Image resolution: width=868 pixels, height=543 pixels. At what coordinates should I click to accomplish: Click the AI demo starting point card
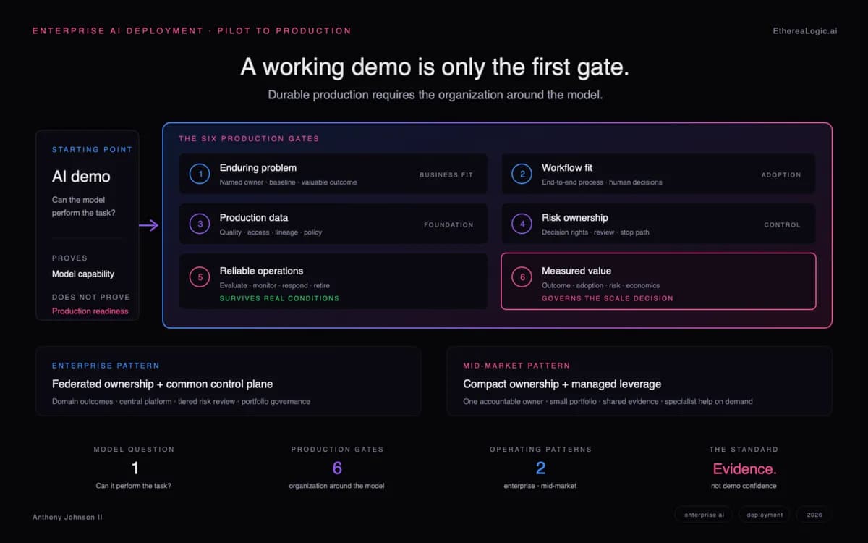click(x=87, y=225)
